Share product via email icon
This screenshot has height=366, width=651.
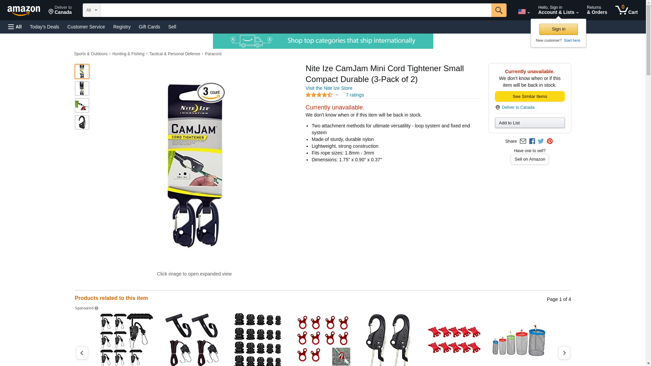[x=523, y=141]
